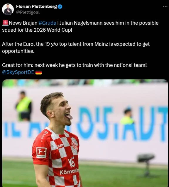169x187 pixels.
Task: Click the paragraph starting After the Euro
Action: 76,47
